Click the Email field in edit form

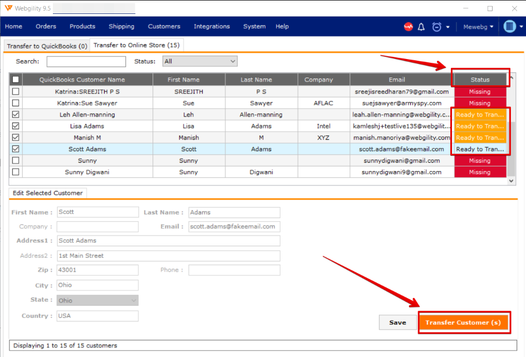click(x=234, y=227)
